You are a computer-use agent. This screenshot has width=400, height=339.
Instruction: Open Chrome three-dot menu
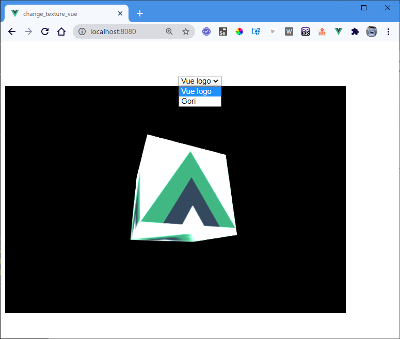(388, 31)
